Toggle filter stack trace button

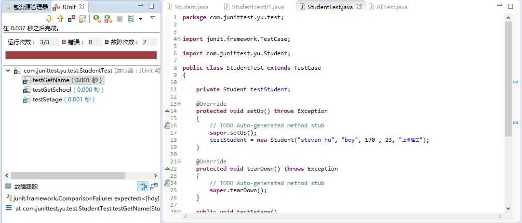143,186
